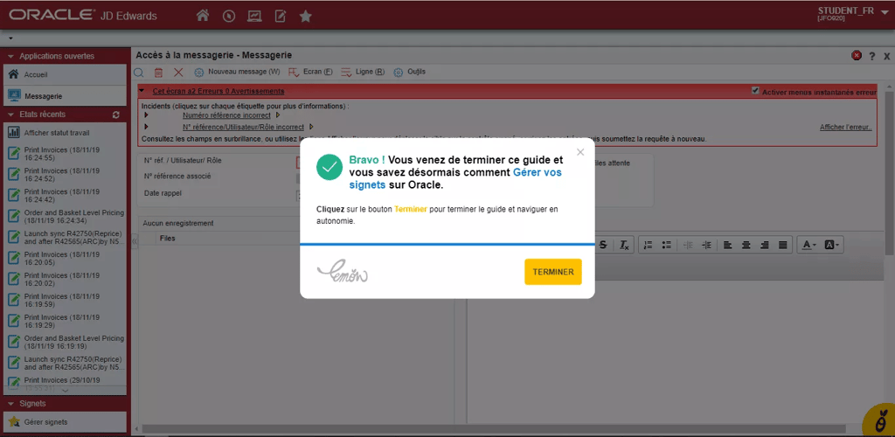Align text right in editor

765,245
